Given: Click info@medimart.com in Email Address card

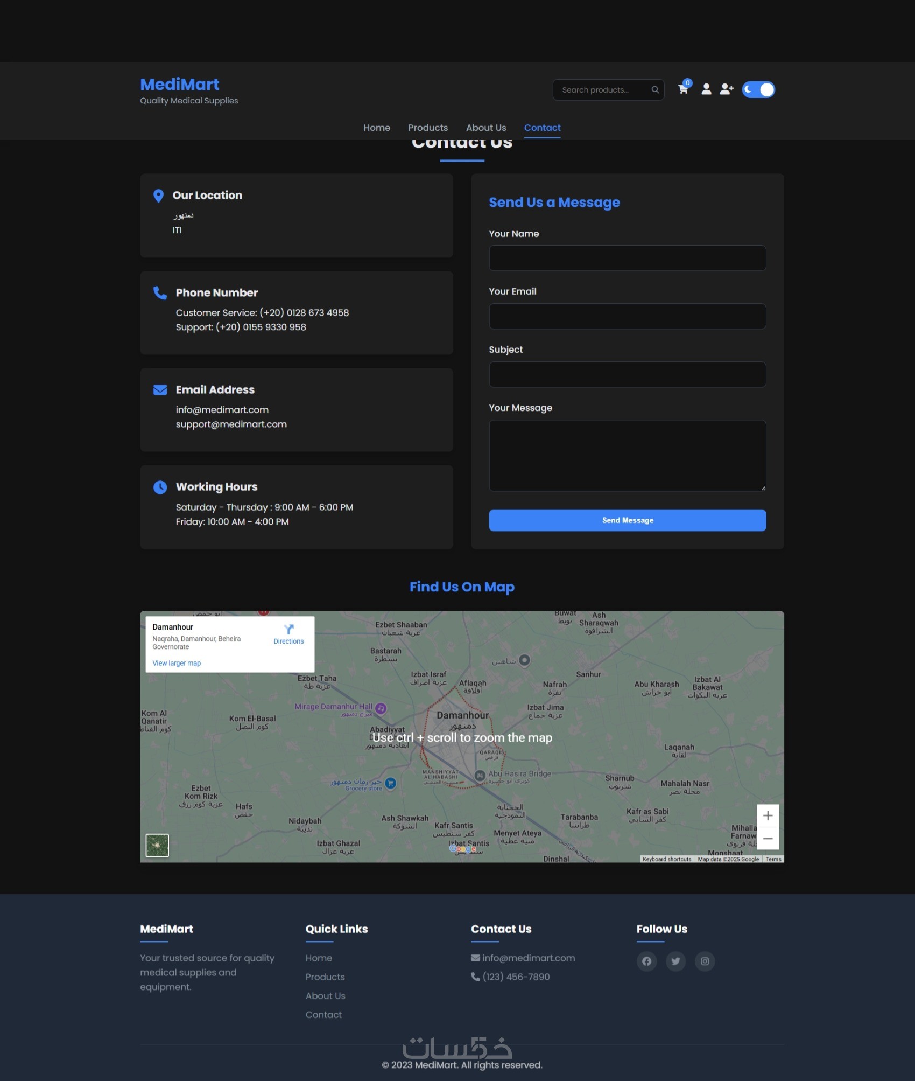Looking at the screenshot, I should tap(222, 410).
